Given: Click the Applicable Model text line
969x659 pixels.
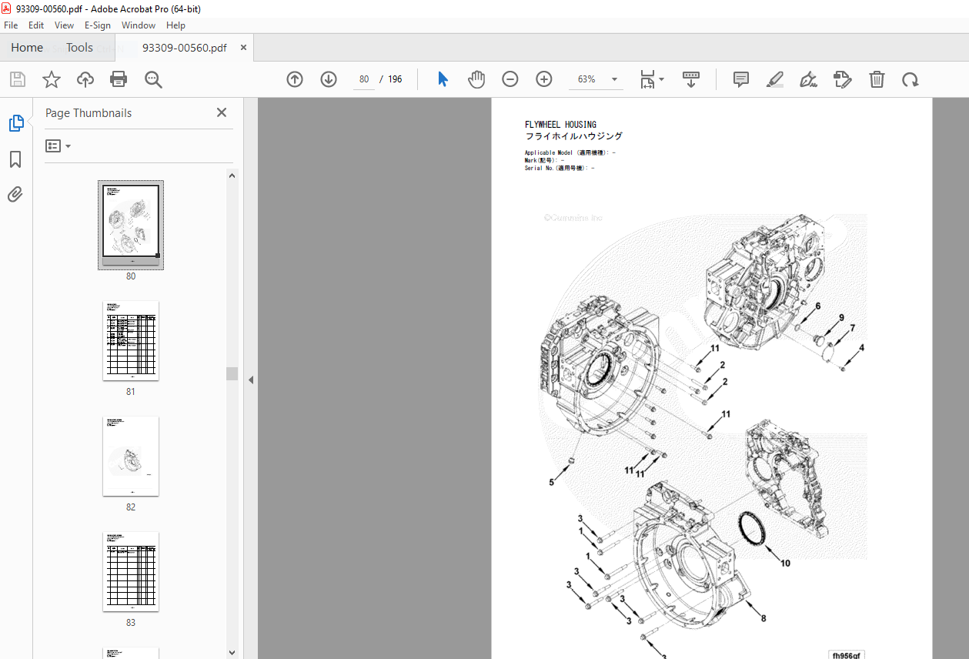Looking at the screenshot, I should (570, 152).
